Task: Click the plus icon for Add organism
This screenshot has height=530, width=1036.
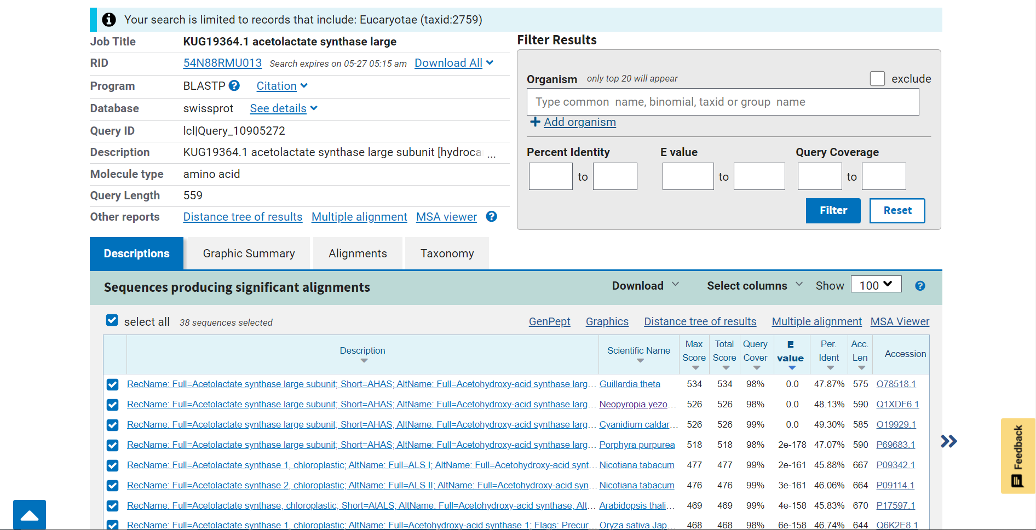Action: click(x=535, y=122)
